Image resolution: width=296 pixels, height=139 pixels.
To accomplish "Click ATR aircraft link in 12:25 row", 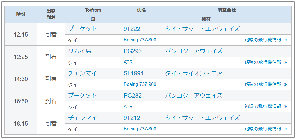I will coord(128,62).
